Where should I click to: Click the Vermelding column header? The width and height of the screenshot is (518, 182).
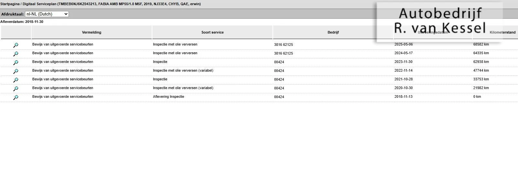pyautogui.click(x=92, y=32)
